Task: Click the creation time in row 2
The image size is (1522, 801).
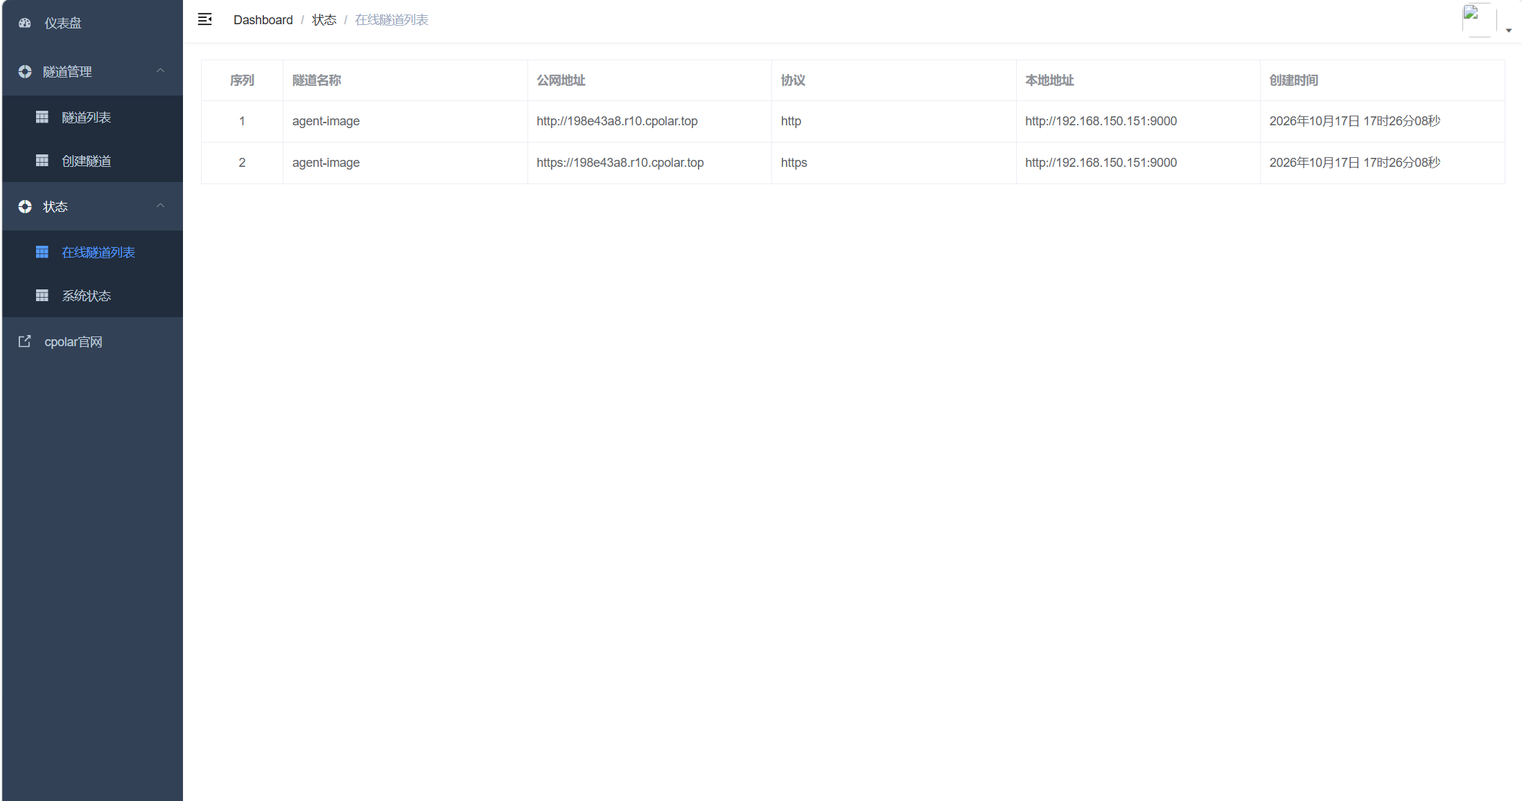Action: [1355, 163]
